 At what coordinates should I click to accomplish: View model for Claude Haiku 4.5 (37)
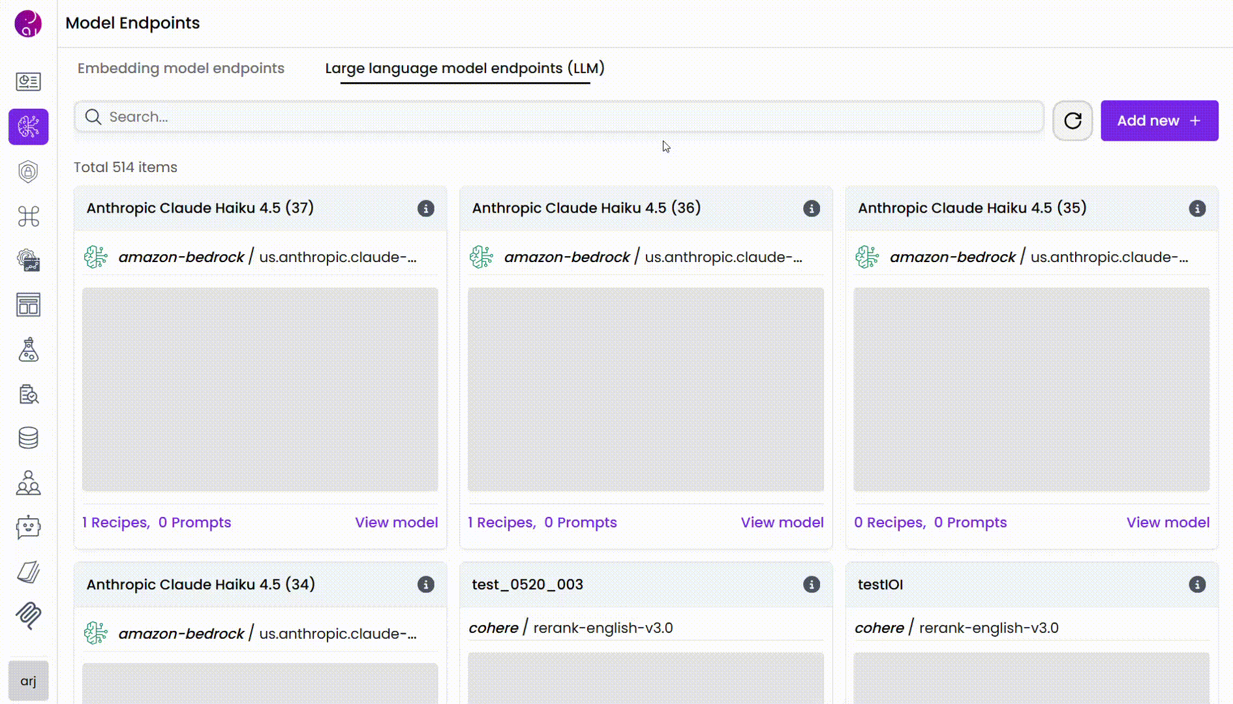click(x=396, y=522)
